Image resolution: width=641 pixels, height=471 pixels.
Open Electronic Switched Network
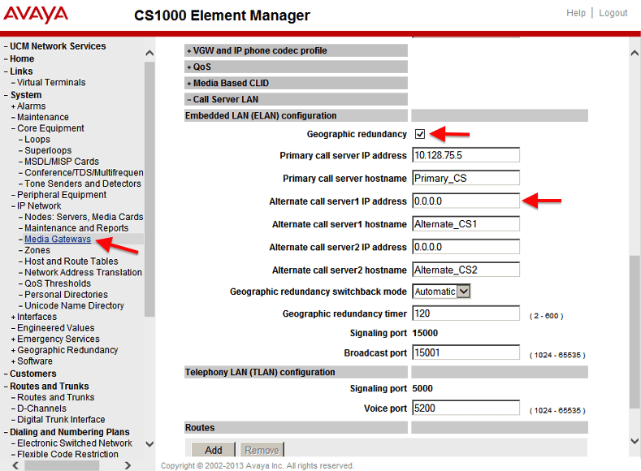(75, 443)
